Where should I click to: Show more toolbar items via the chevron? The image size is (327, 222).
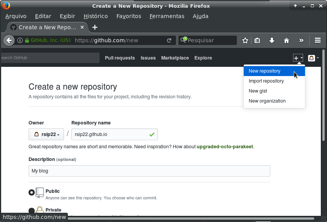tap(301, 40)
